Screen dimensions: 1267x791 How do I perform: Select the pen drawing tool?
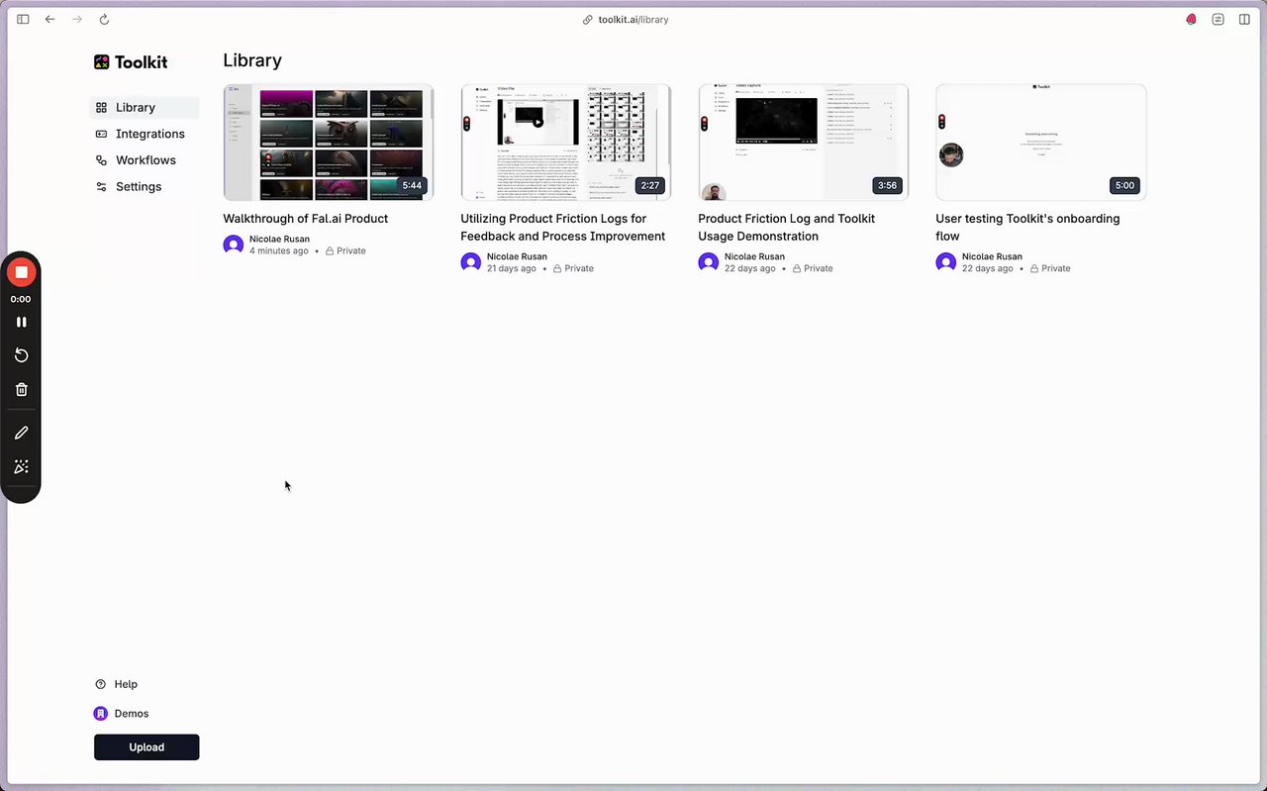point(21,433)
